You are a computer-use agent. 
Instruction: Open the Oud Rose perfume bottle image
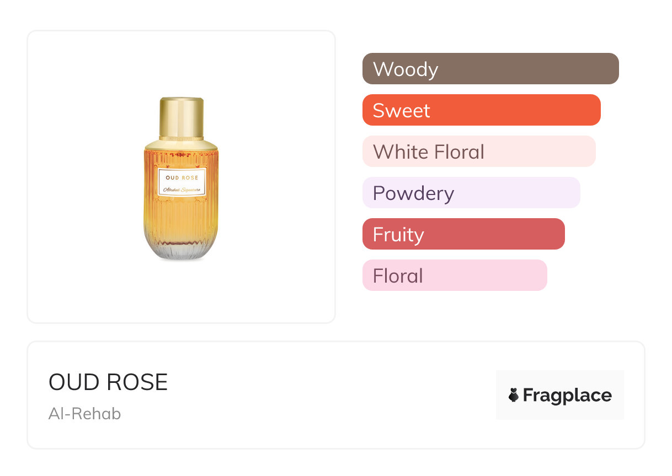point(181,179)
